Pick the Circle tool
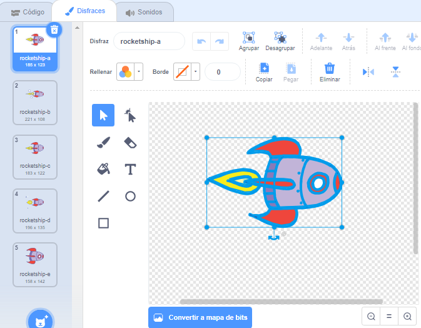This screenshot has width=421, height=328. tap(130, 197)
